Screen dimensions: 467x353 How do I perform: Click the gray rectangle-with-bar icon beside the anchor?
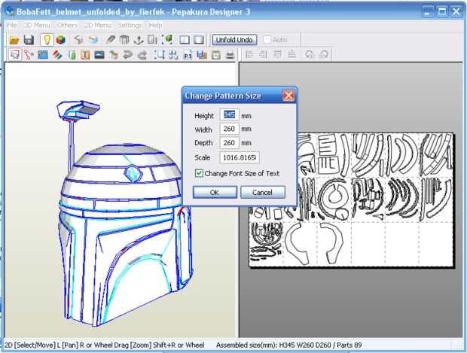click(152, 40)
